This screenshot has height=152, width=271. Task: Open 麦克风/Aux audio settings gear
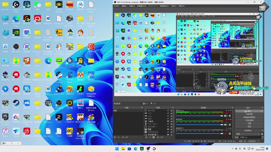[230, 116]
